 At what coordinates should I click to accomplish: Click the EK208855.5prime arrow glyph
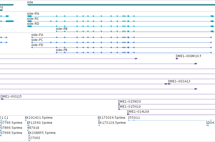point(29,136)
